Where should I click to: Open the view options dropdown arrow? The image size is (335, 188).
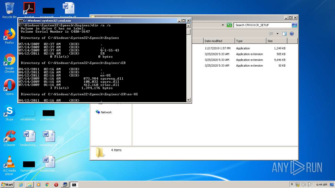pyautogui.click(x=277, y=34)
